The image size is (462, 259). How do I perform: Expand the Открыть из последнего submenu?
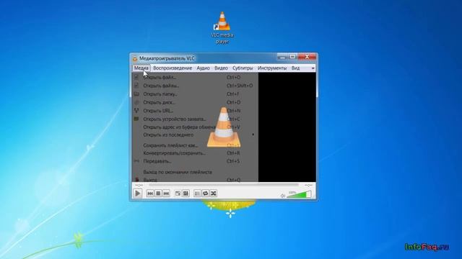click(x=195, y=135)
